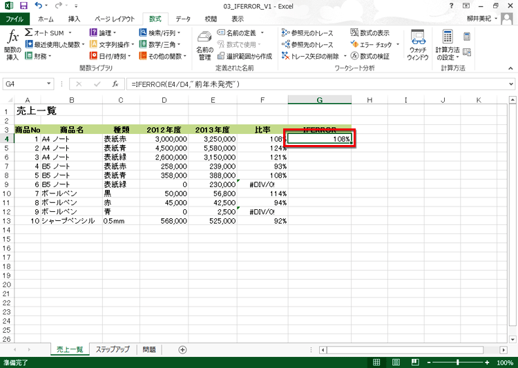The width and height of the screenshot is (518, 368).
Task: Click the Help question mark button
Action: pos(451,6)
